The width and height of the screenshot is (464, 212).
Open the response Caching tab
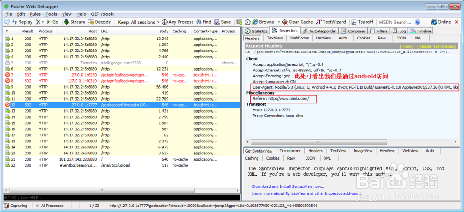pos(251,158)
